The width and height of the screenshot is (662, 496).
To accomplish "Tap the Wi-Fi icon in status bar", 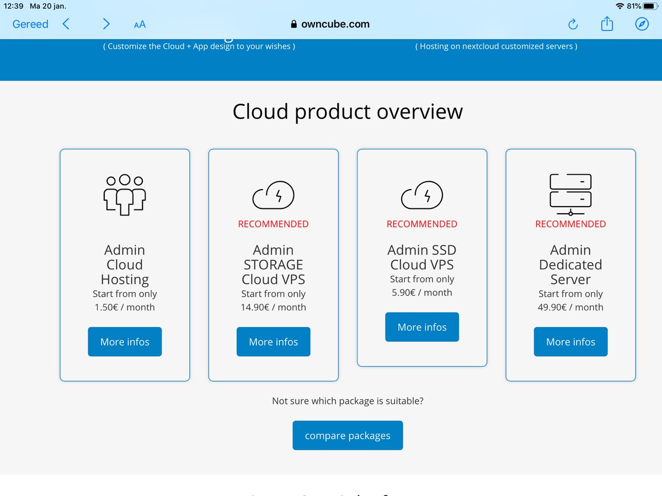I will 620,6.
